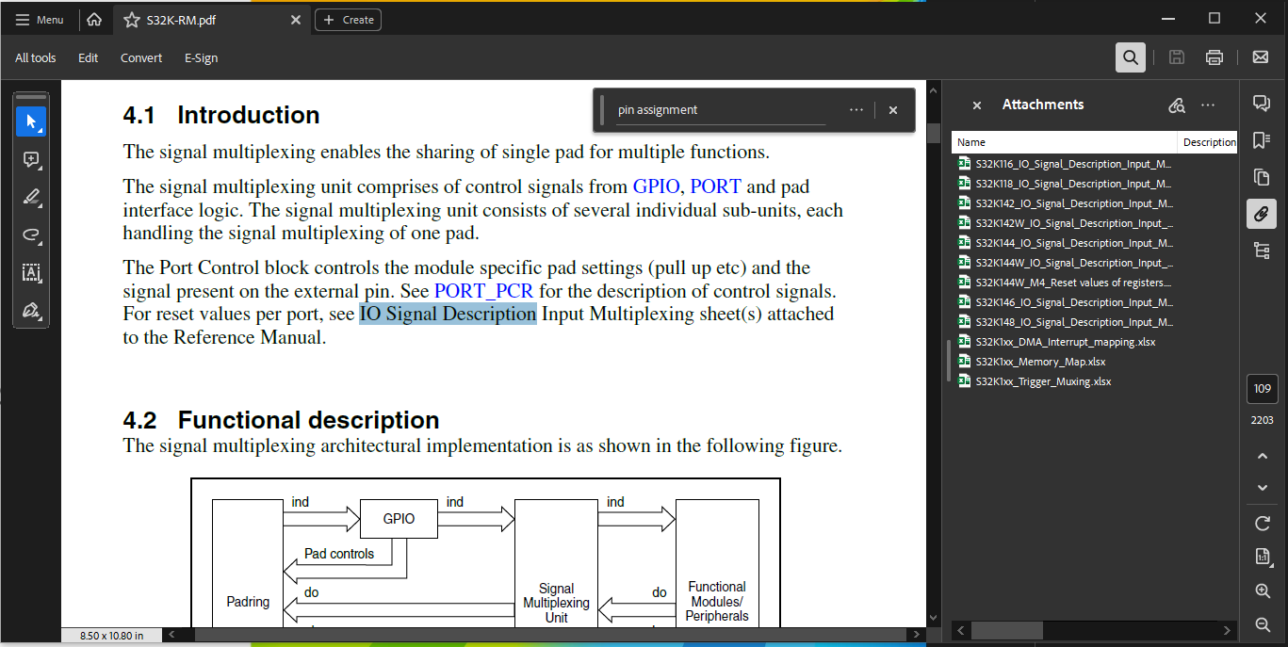This screenshot has width=1288, height=647.
Task: Pick the highlighter drawing tool
Action: coord(31,197)
